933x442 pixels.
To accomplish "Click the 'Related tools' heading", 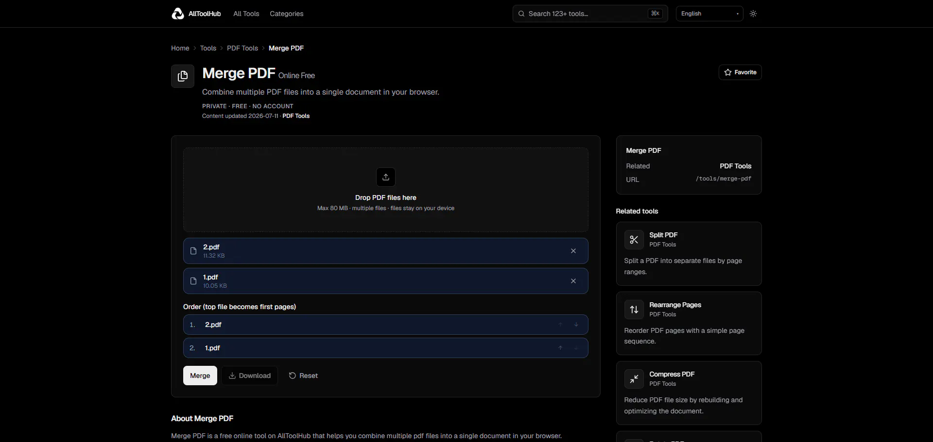I will [637, 211].
